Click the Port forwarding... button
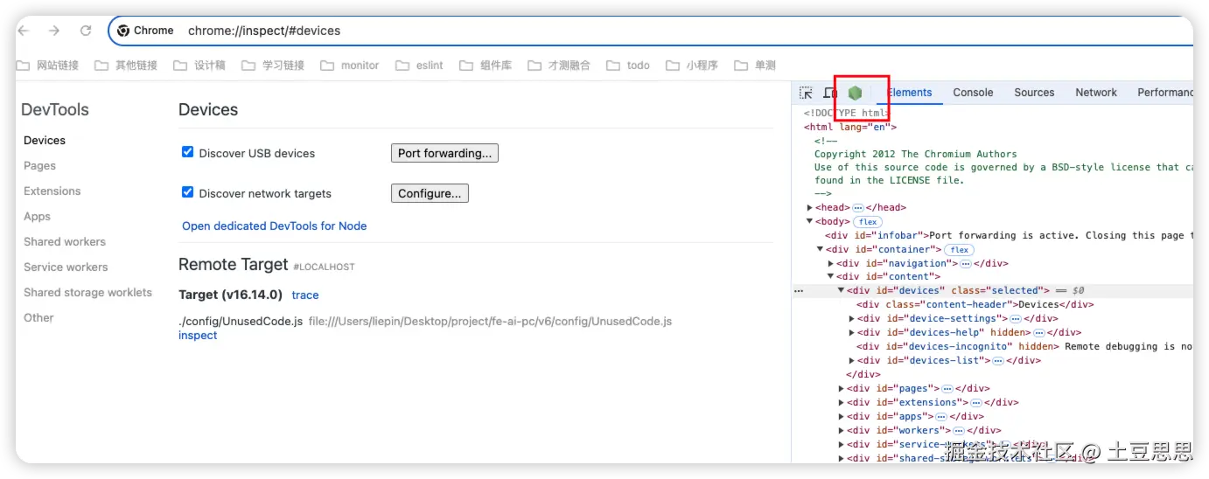Viewport: 1209px width, 479px height. (x=444, y=153)
